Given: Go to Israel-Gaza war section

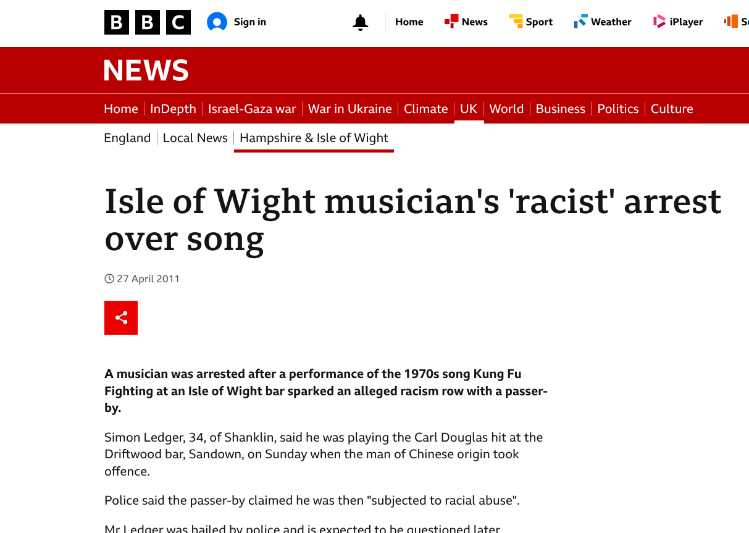Looking at the screenshot, I should click(252, 109).
